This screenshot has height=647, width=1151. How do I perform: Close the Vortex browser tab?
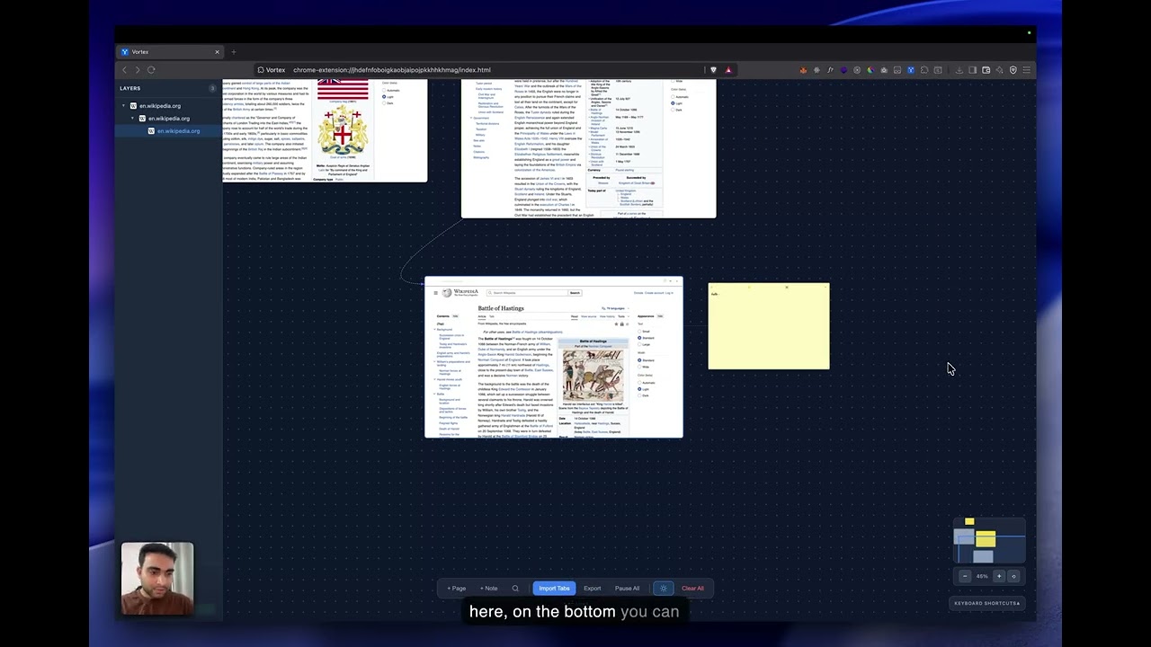pyautogui.click(x=217, y=52)
